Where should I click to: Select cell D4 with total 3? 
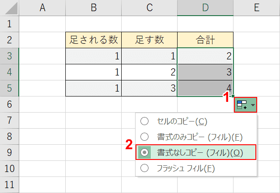pyautogui.click(x=205, y=72)
